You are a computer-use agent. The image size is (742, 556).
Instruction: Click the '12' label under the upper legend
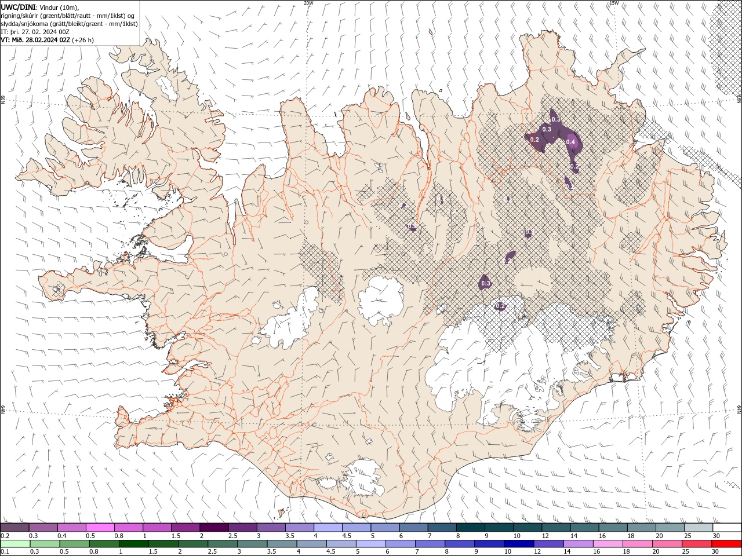click(x=545, y=536)
